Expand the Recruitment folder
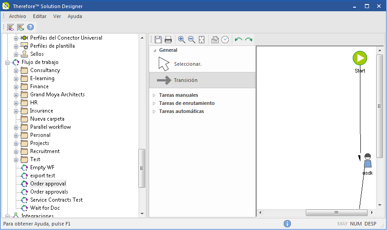387x230 pixels. (16, 152)
